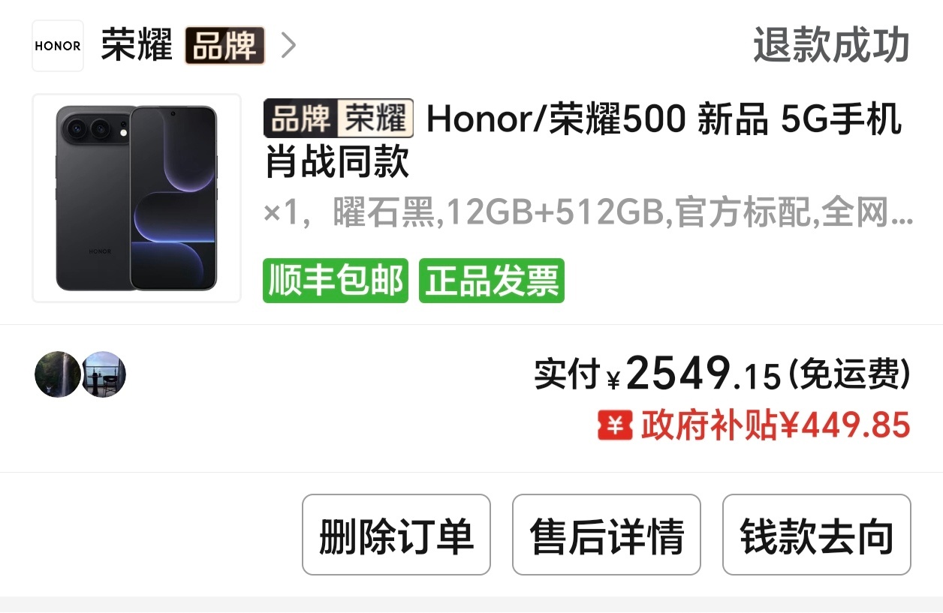
Task: Tap the green 正品发票 tag
Action: coord(492,281)
